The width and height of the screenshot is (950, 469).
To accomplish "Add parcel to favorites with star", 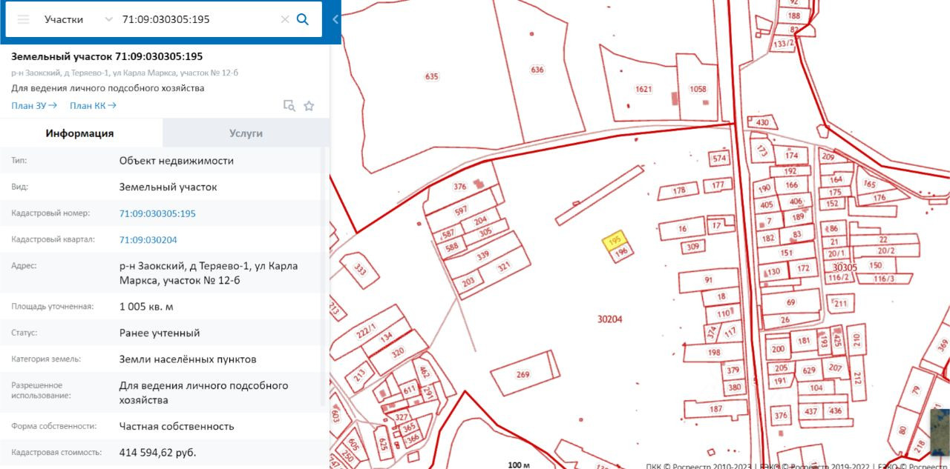I will 309,106.
